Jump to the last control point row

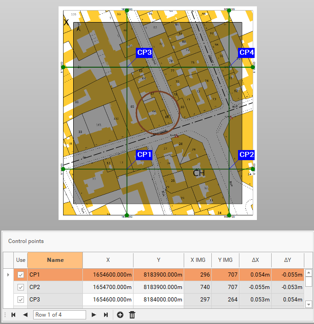point(106,315)
